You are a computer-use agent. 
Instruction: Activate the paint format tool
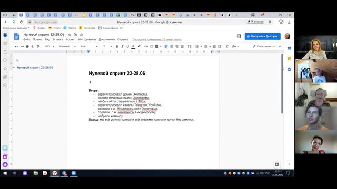[x=38, y=46]
